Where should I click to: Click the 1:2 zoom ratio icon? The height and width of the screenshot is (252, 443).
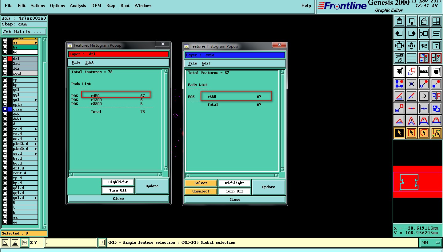(424, 46)
